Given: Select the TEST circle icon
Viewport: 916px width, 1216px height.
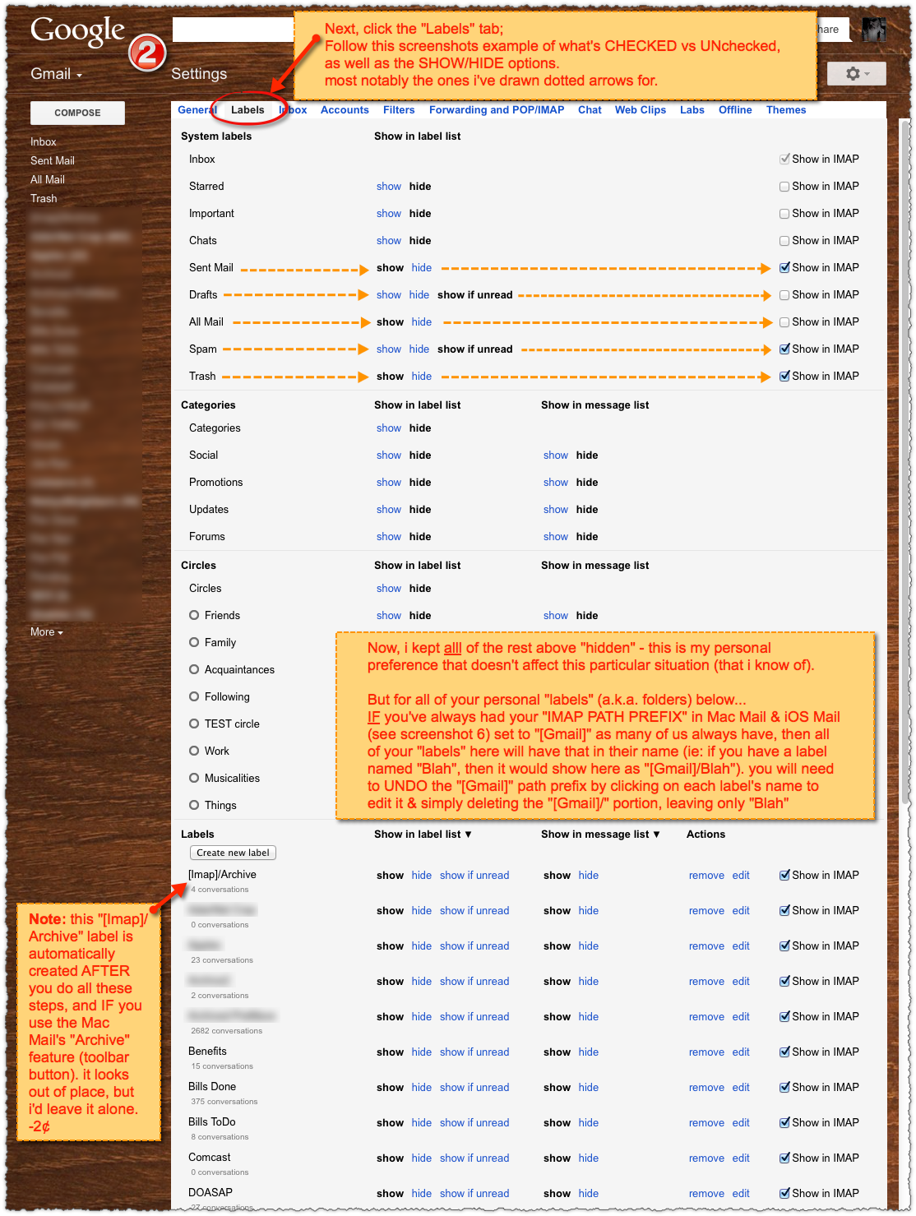Looking at the screenshot, I should point(194,724).
